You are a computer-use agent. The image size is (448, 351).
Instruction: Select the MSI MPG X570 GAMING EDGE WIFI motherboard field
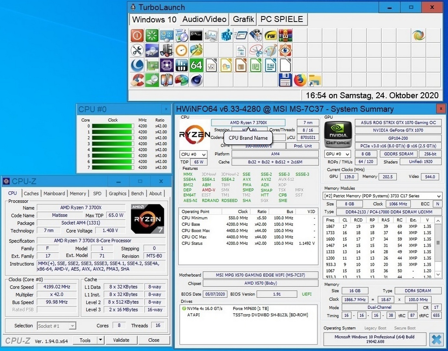pos(260,275)
